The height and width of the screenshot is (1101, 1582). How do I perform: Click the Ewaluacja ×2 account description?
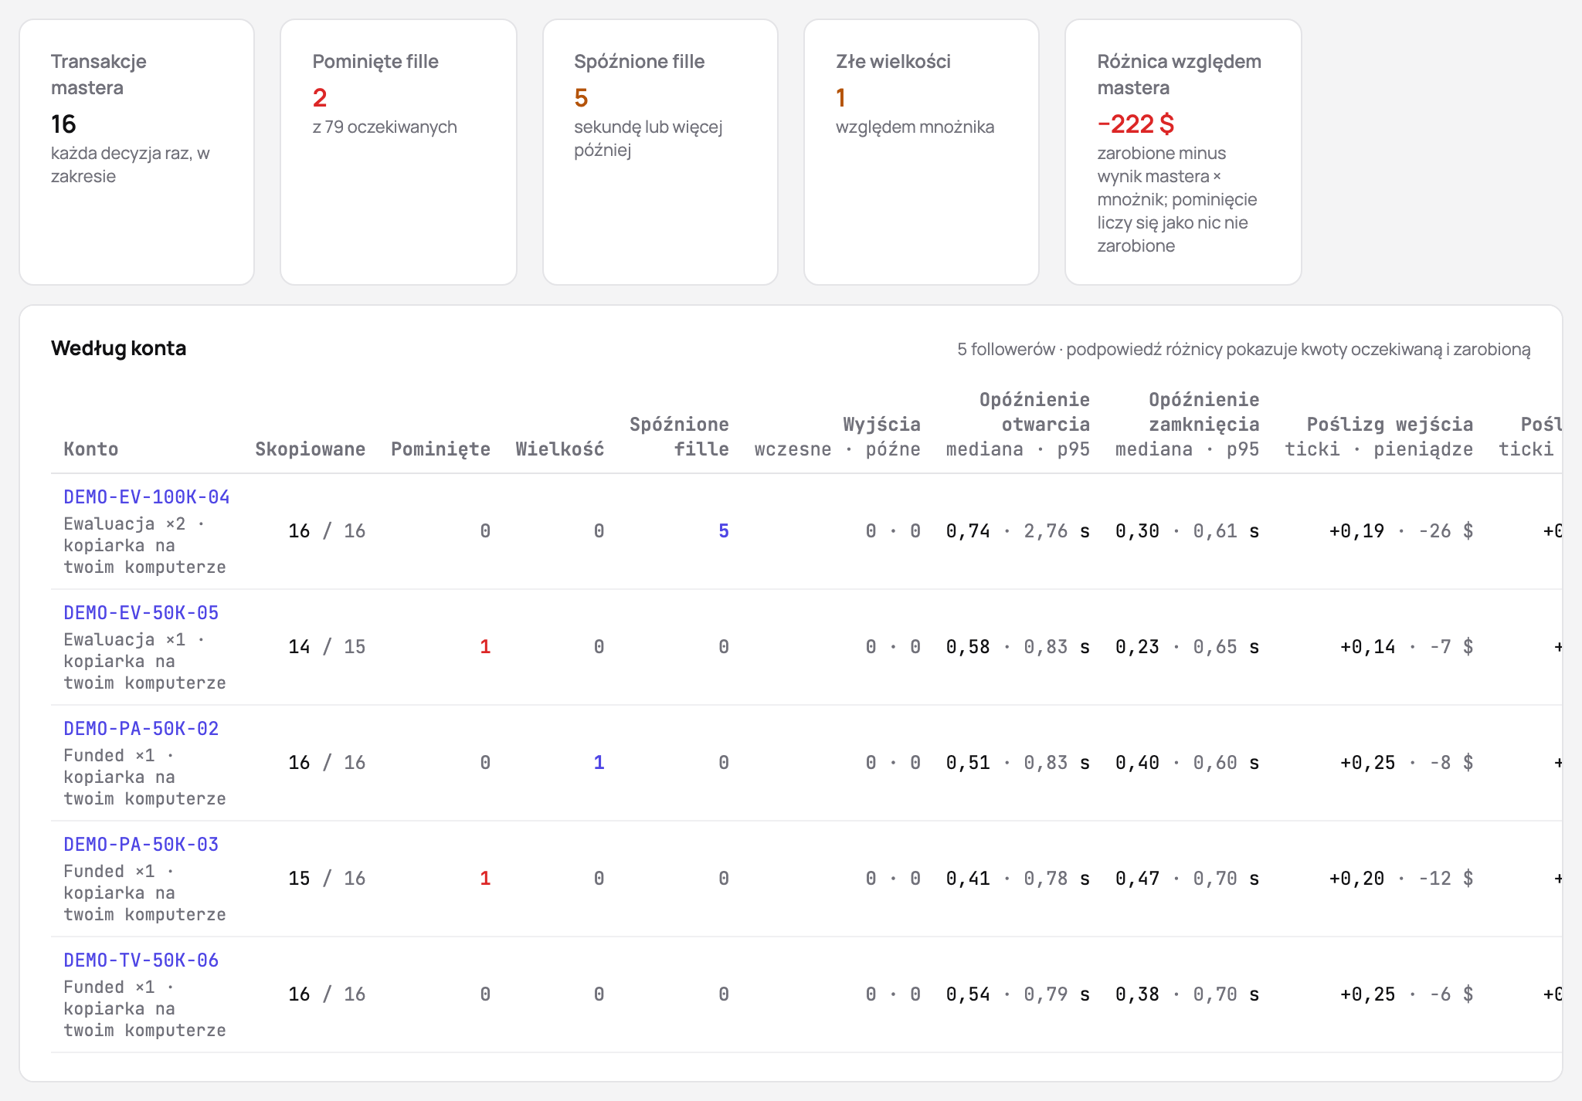pyautogui.click(x=144, y=545)
